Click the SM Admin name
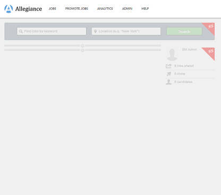The height and width of the screenshot is (195, 221). pos(190,49)
